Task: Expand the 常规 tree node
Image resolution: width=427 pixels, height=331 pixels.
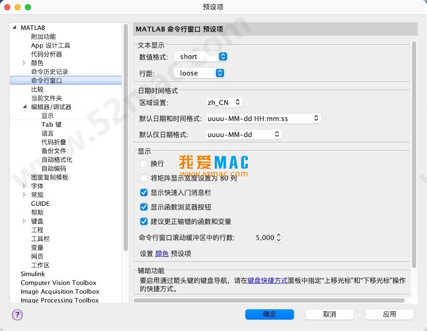Action: point(24,194)
